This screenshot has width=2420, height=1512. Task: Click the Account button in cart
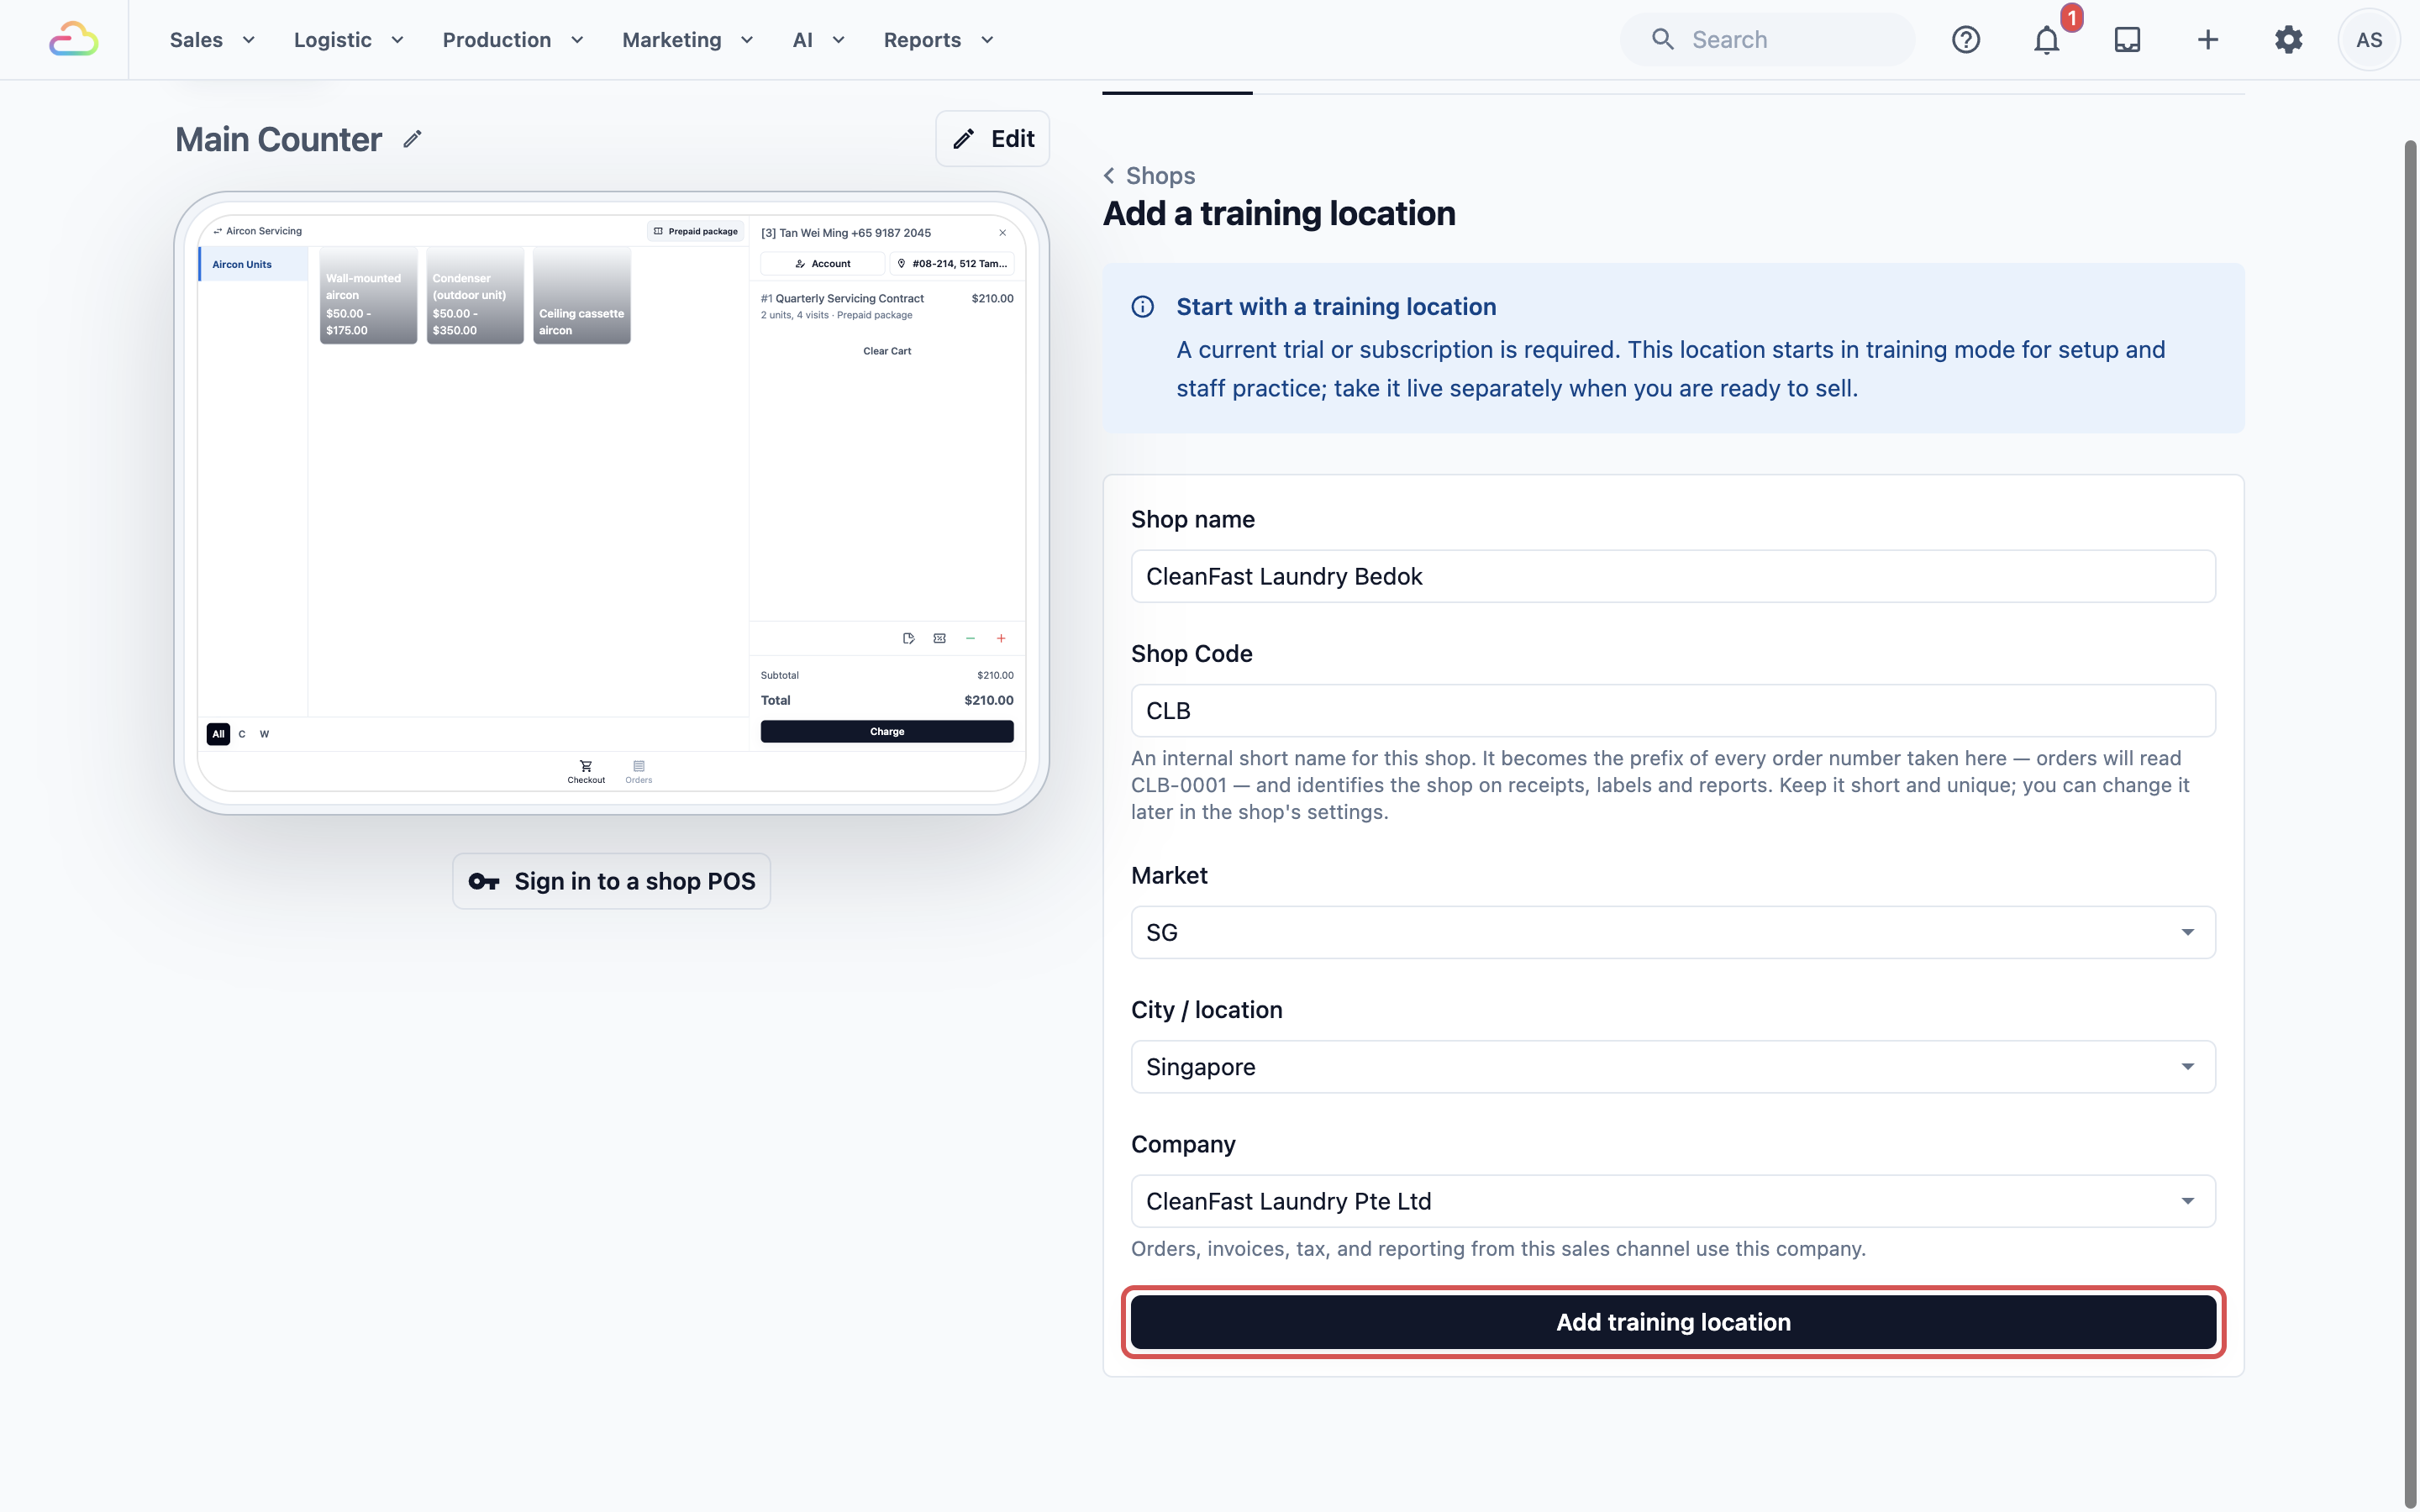(822, 264)
